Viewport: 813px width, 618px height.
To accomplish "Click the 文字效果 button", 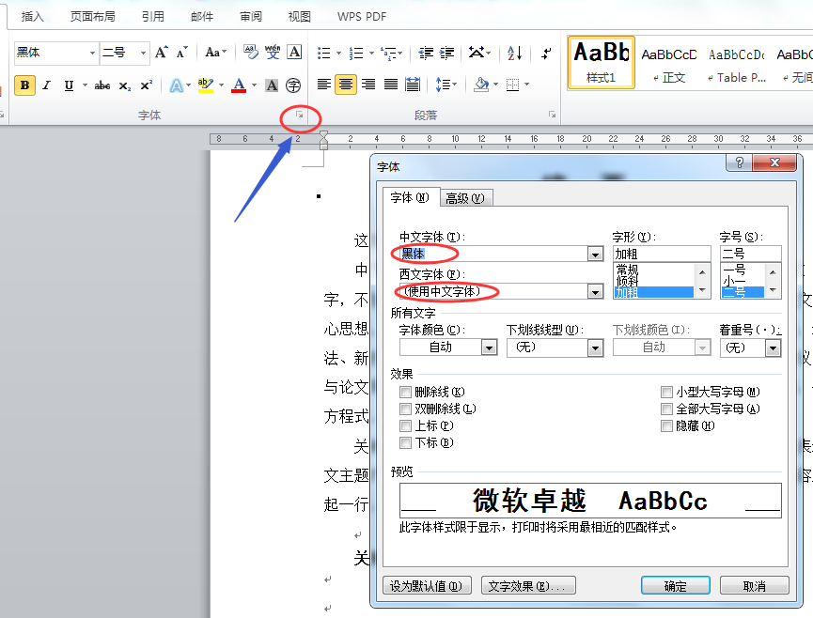I will pyautogui.click(x=528, y=585).
